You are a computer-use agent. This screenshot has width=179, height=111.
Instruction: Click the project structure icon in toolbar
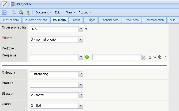pos(14,12)
